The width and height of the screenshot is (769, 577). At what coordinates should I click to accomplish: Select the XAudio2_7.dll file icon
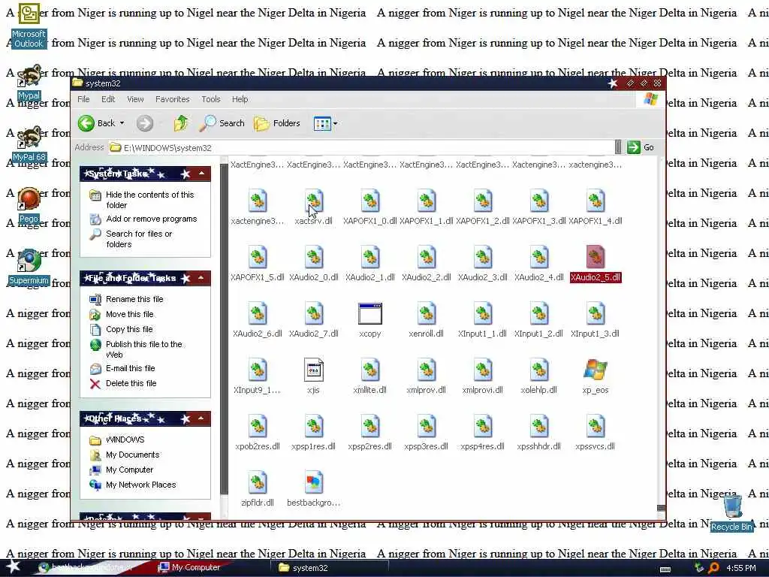tap(313, 313)
